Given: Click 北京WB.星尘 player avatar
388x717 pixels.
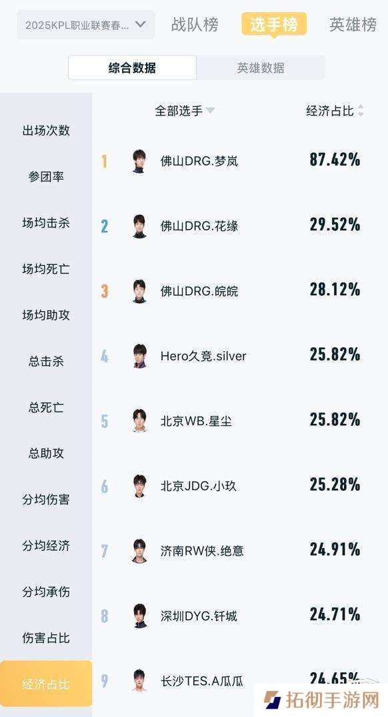Looking at the screenshot, I should [139, 421].
